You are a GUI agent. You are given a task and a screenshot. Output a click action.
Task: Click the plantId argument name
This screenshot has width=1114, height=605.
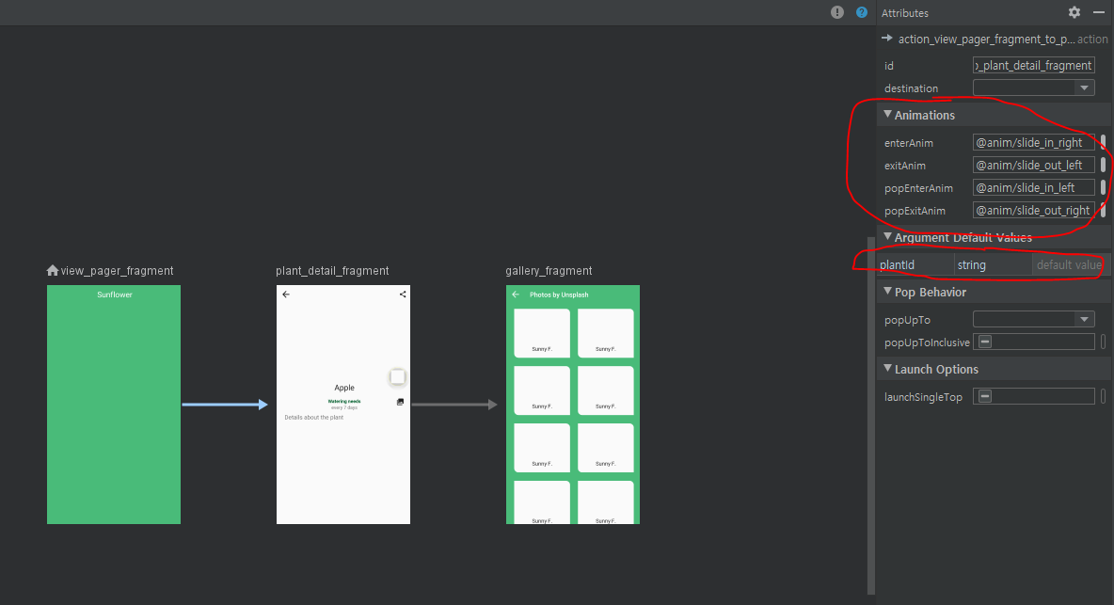898,265
